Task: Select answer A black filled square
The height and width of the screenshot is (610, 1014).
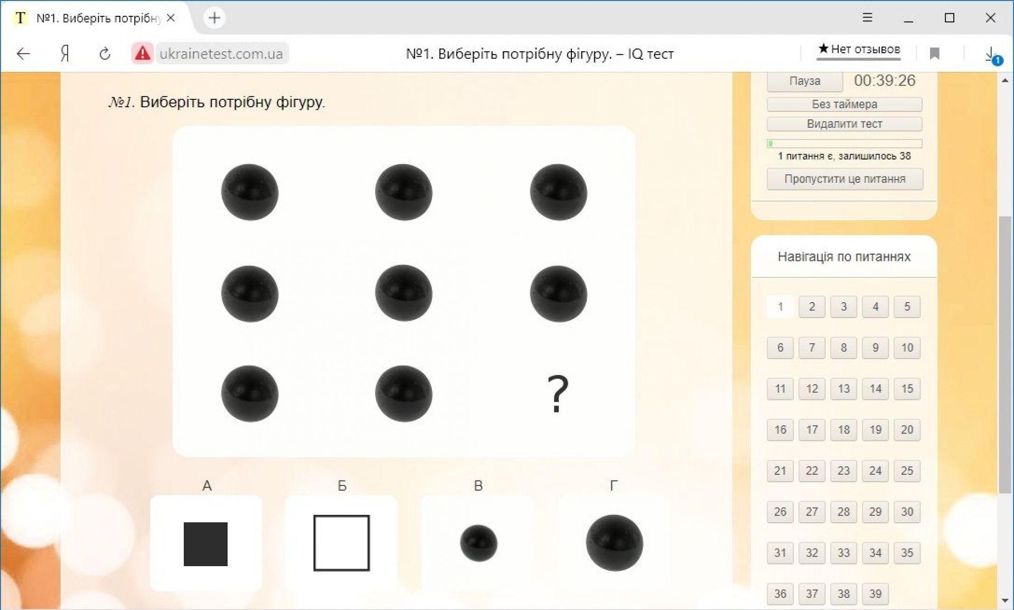Action: pos(205,543)
